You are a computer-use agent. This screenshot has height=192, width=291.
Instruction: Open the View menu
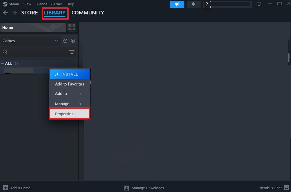coord(27,4)
